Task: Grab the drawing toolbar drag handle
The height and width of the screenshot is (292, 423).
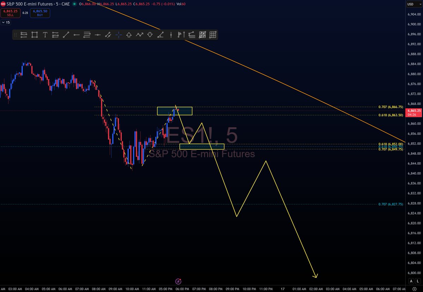Action: [16, 34]
